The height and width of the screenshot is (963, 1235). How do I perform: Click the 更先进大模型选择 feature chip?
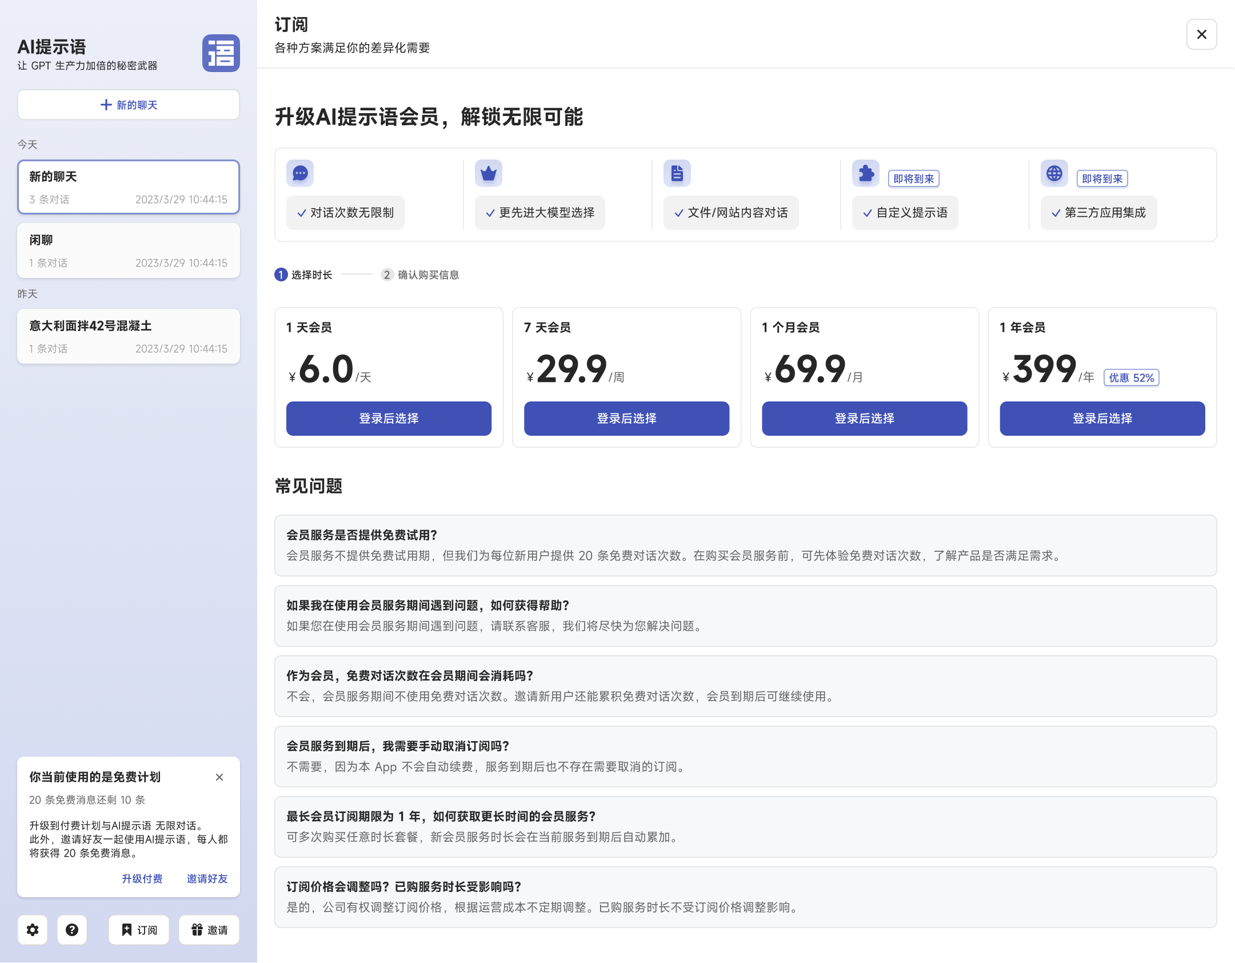pos(540,213)
